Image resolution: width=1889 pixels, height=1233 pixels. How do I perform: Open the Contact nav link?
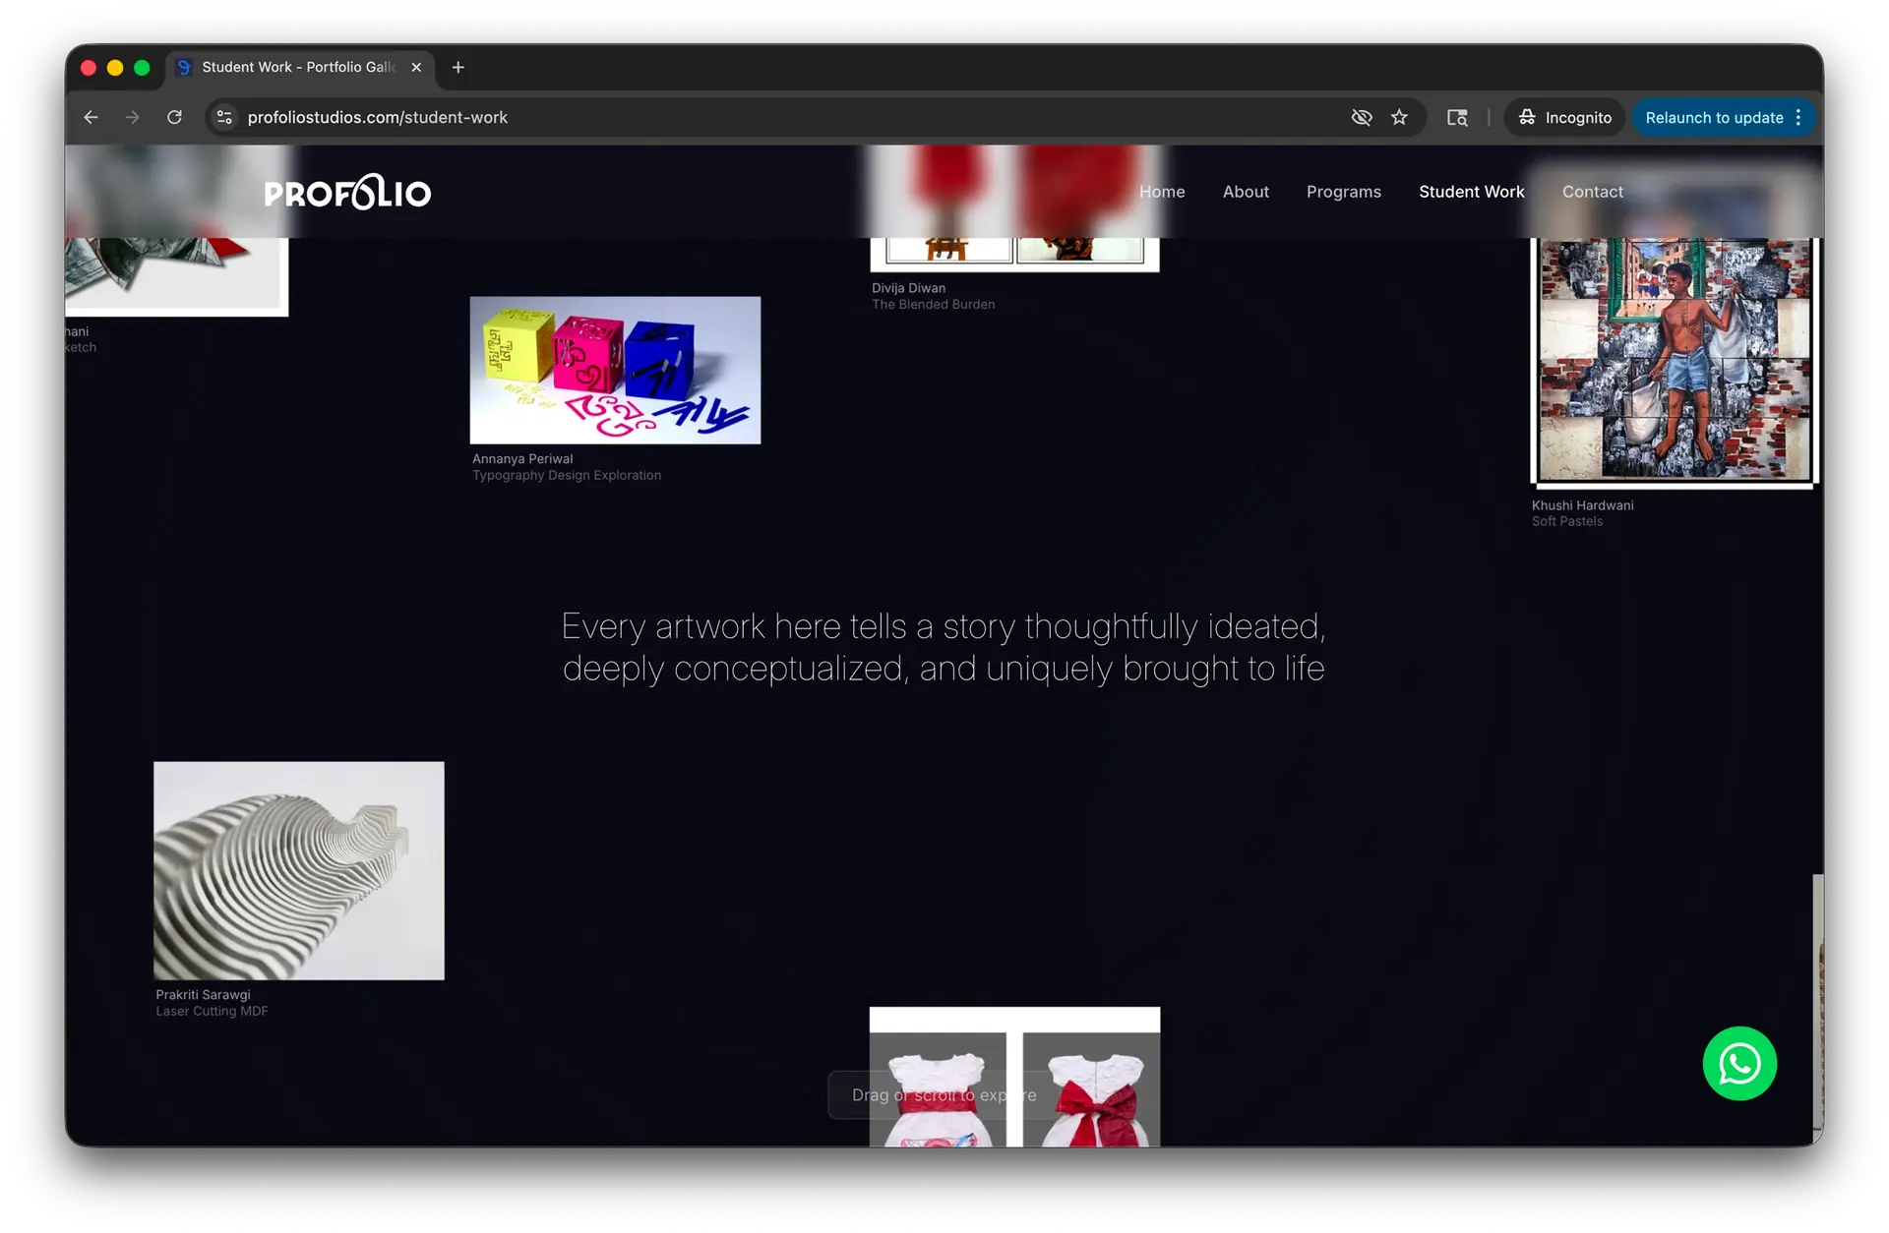coord(1592,192)
